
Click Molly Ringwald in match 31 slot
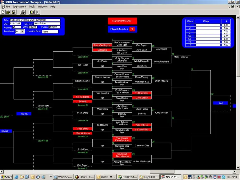pos(181,57)
